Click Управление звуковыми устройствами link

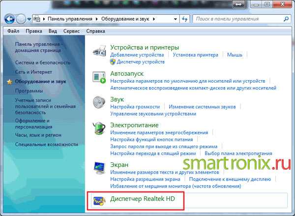[x=153, y=114]
